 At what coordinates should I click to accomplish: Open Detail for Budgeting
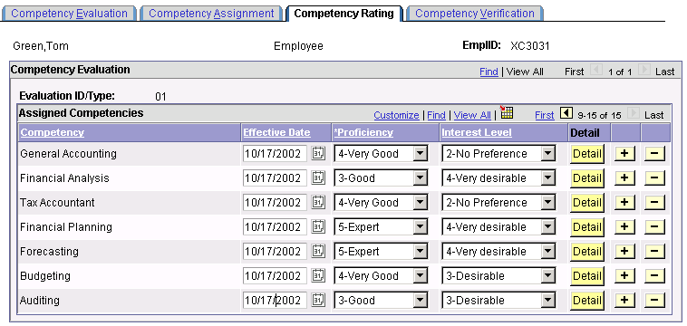587,275
